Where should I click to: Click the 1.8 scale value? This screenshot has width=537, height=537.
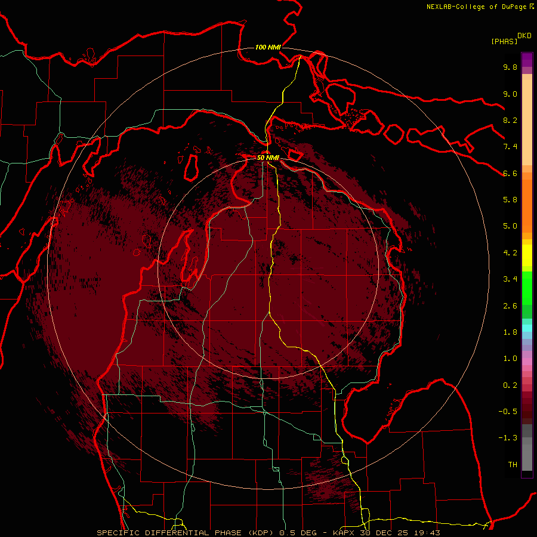[x=510, y=332]
